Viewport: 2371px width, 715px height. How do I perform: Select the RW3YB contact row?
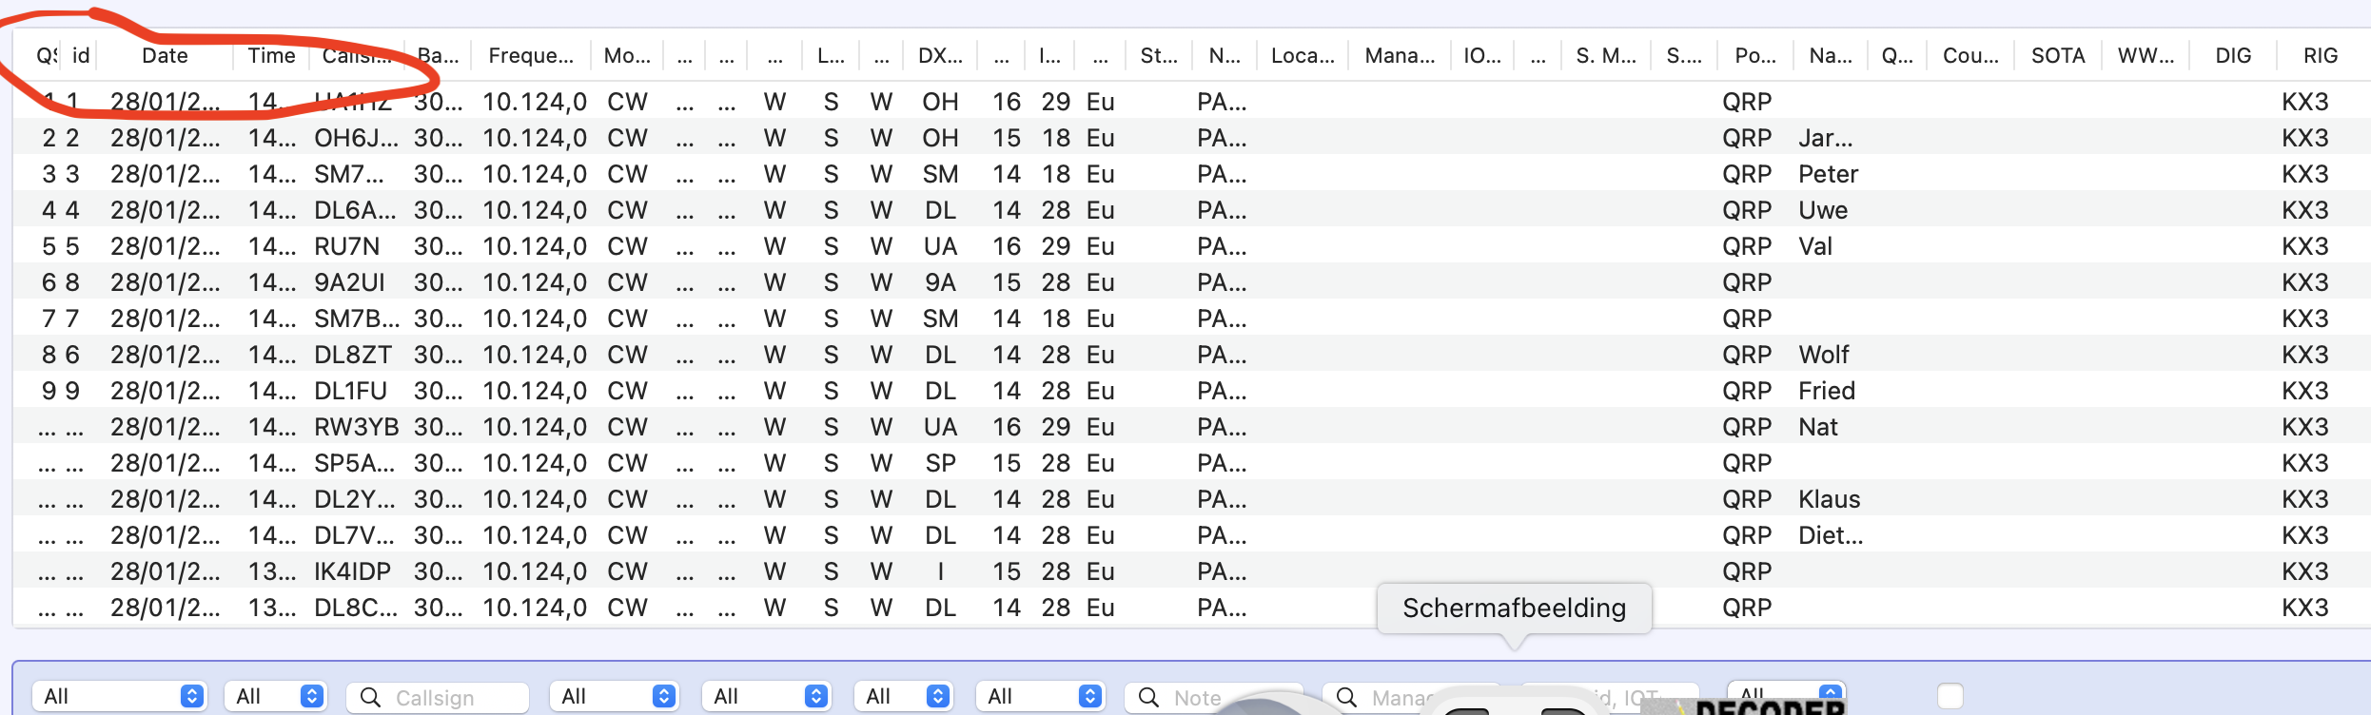(x=356, y=427)
